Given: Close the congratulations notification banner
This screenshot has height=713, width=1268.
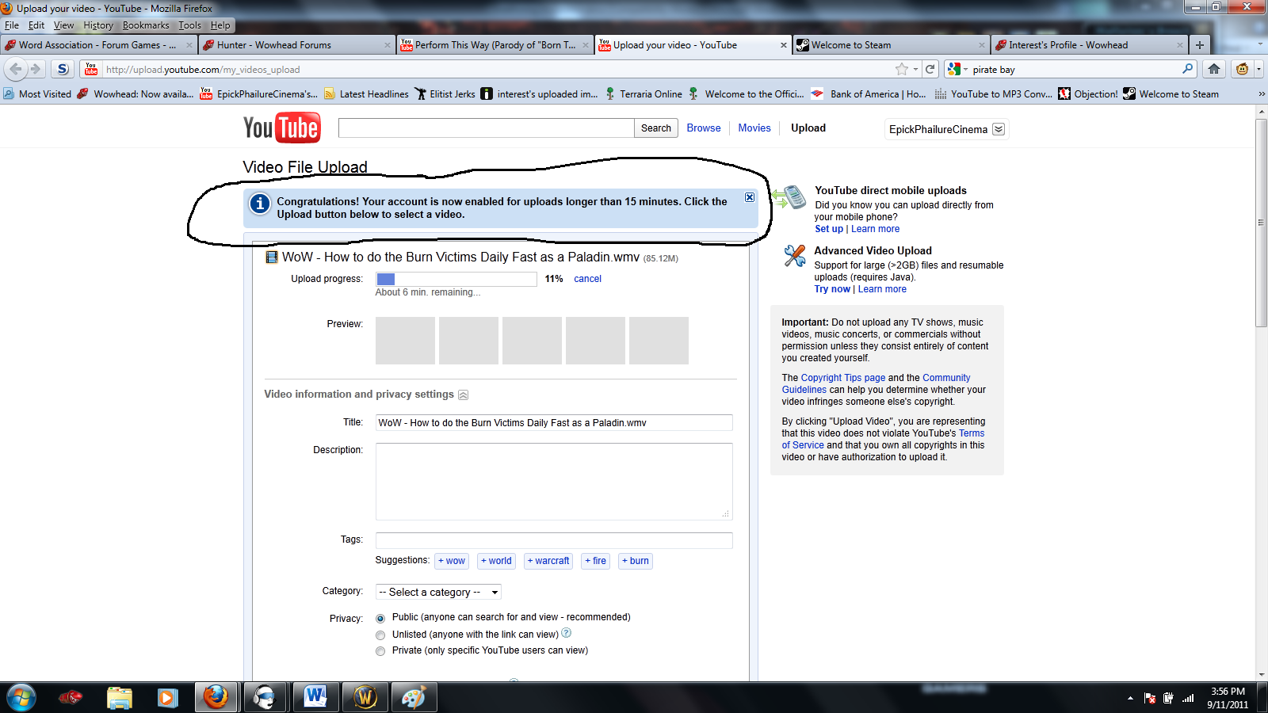Looking at the screenshot, I should pos(749,197).
